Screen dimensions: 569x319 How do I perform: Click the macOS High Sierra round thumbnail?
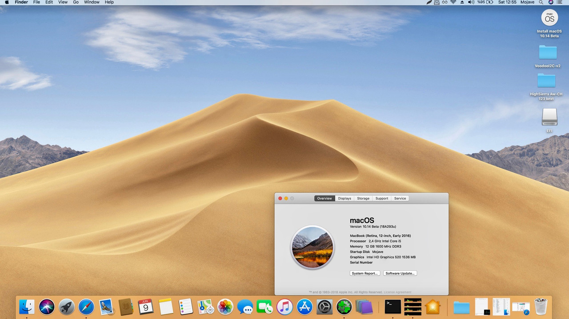312,247
